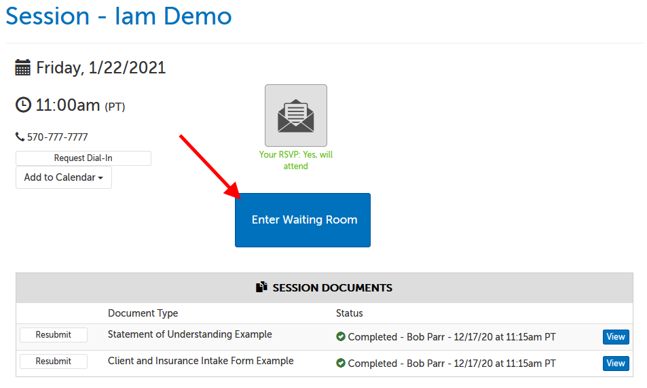Screen dimensions: 647x388
Task: Click the documents icon in Session Documents header
Action: (261, 288)
